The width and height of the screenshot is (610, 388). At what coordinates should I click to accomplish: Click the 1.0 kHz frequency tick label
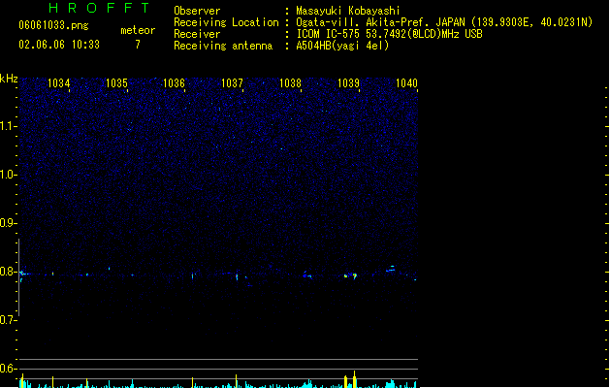coord(8,175)
